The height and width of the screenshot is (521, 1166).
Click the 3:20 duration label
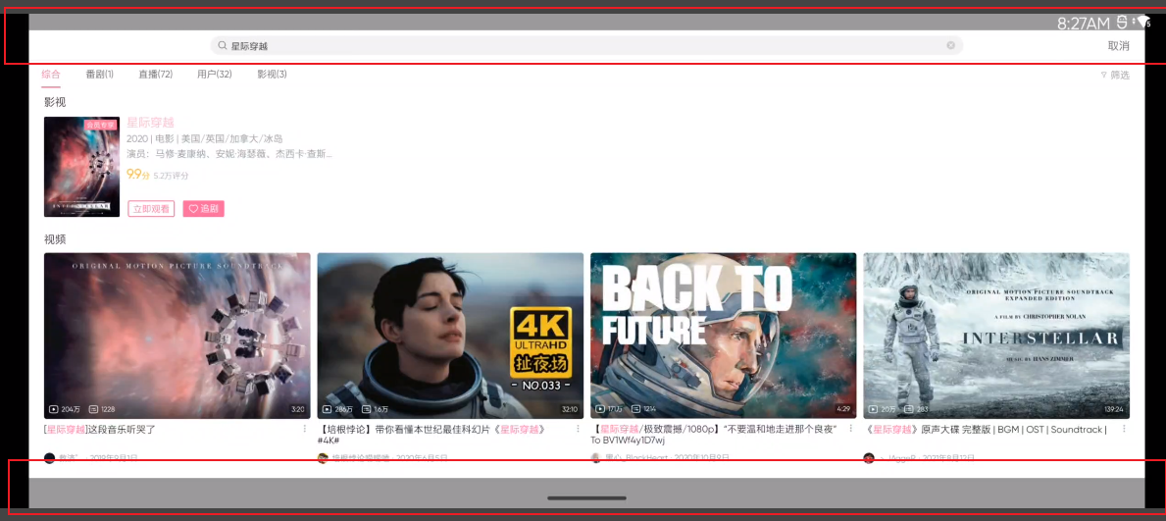pos(298,409)
